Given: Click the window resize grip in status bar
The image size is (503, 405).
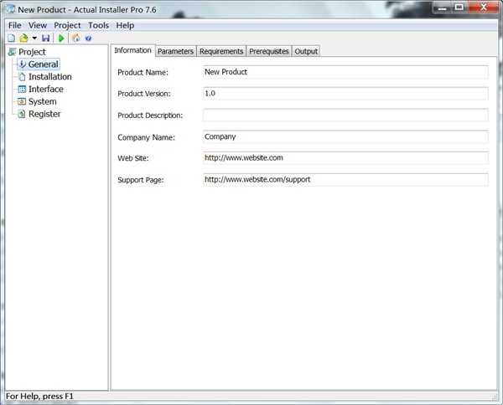Looking at the screenshot, I should pyautogui.click(x=495, y=397).
